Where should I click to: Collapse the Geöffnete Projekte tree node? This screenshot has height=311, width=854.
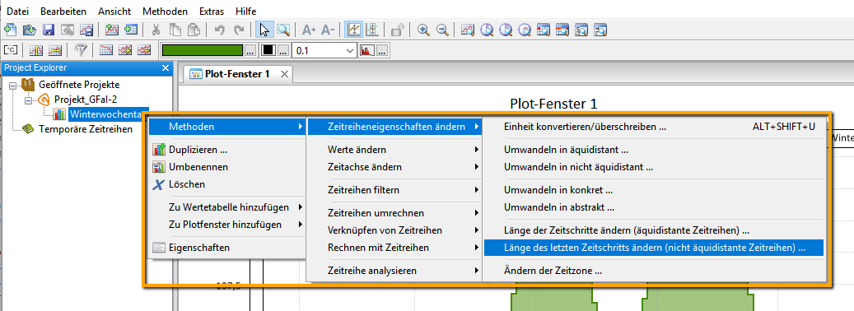[14, 85]
